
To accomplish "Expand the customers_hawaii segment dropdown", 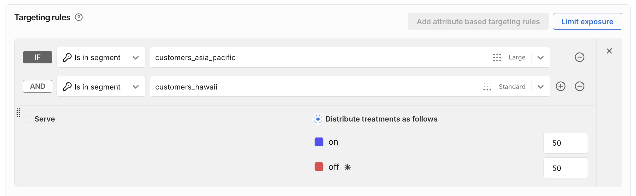I will 541,87.
